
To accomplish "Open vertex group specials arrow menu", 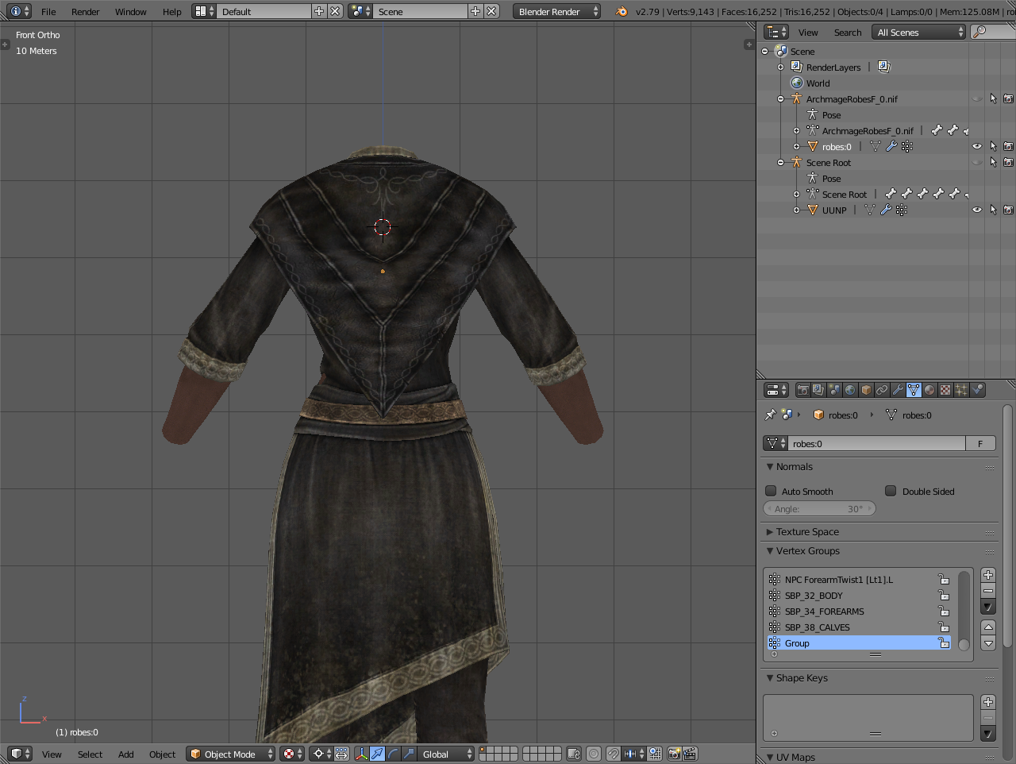I will (988, 607).
